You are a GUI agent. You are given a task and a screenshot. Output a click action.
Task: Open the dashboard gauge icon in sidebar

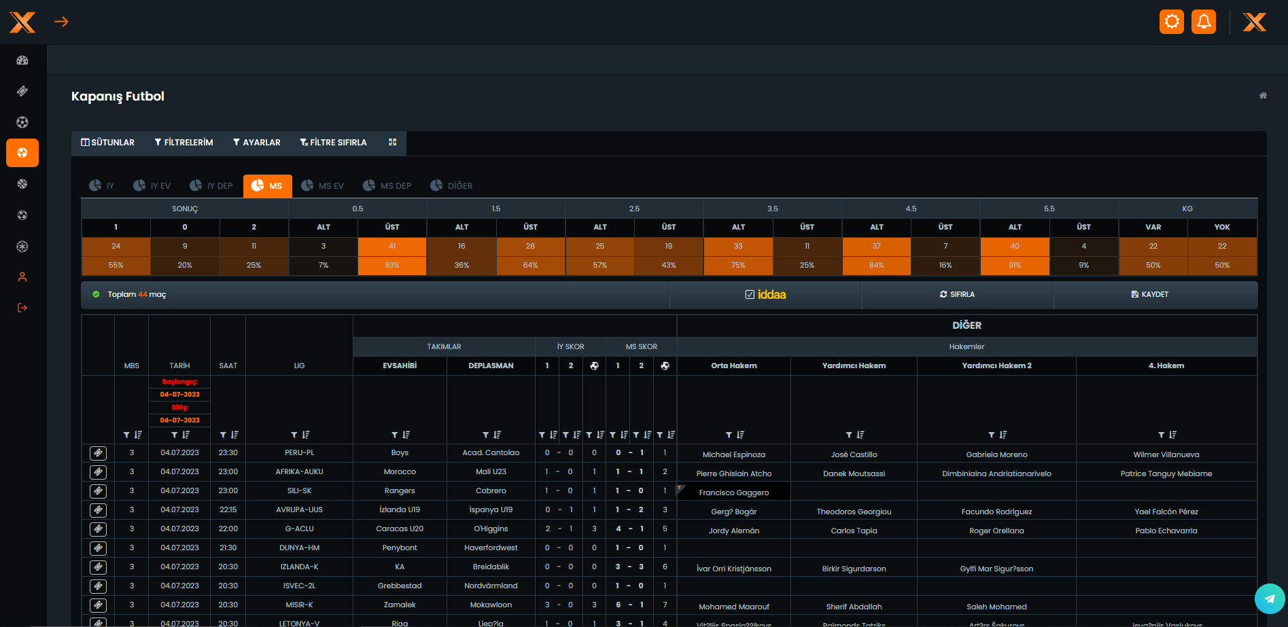coord(22,60)
